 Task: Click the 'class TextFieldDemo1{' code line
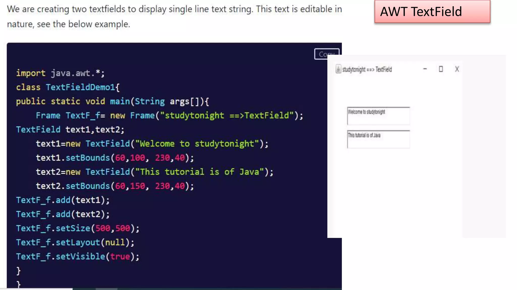coord(68,87)
